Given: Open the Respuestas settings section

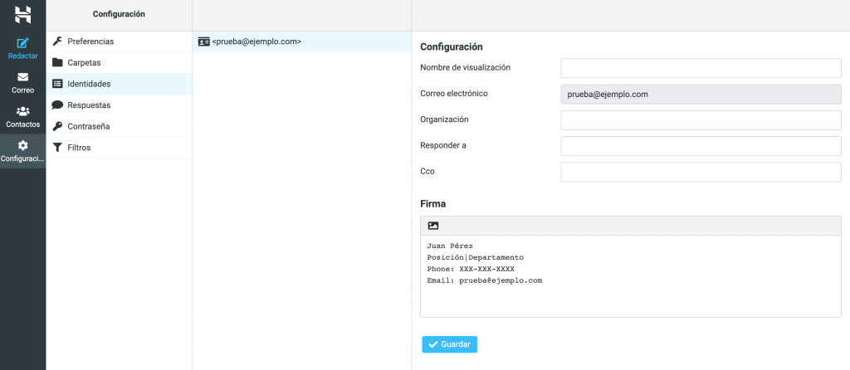Looking at the screenshot, I should (89, 105).
